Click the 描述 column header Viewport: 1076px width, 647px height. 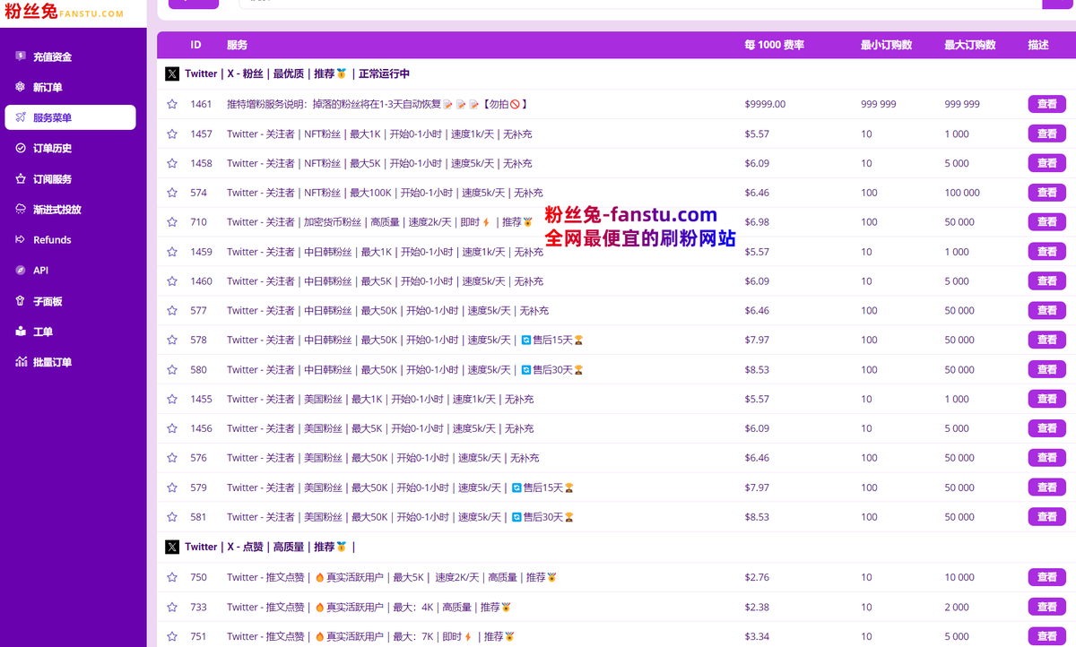pyautogui.click(x=1038, y=45)
